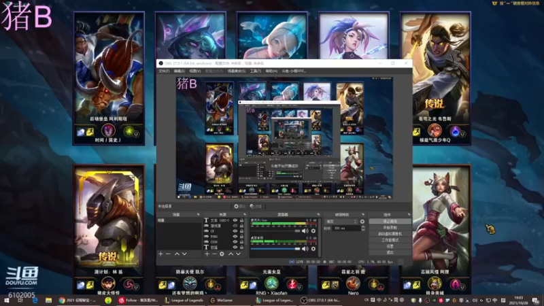Toggle visibility of the second source row

point(235,226)
